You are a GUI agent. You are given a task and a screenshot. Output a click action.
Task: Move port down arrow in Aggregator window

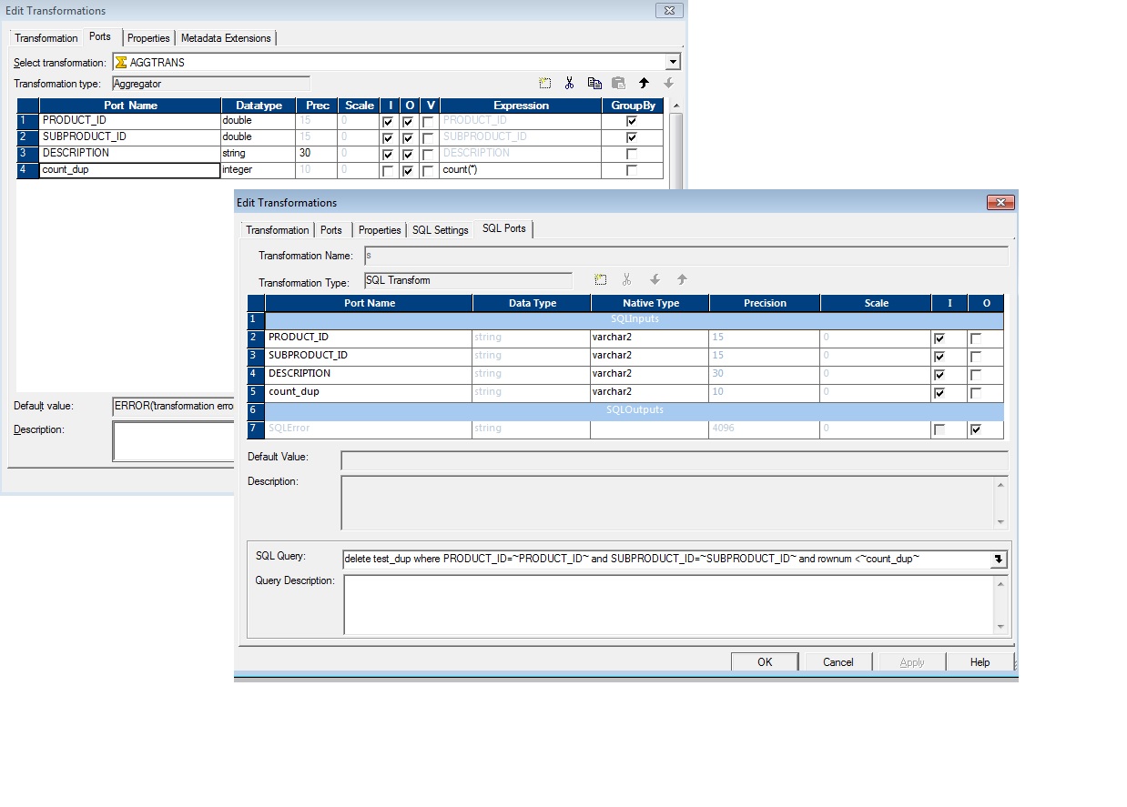coord(668,83)
